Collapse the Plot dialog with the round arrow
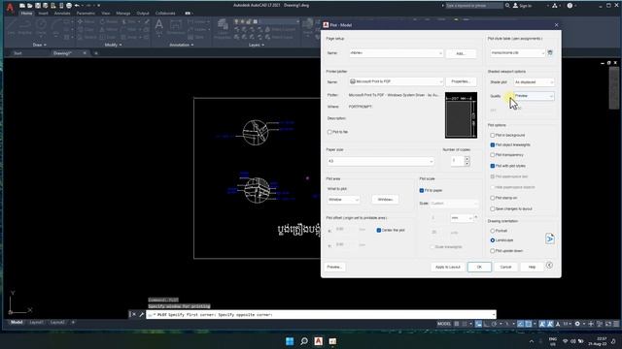 point(549,265)
